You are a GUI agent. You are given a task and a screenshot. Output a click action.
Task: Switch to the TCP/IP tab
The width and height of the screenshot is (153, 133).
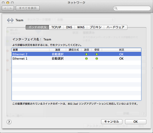pyautogui.click(x=56, y=27)
